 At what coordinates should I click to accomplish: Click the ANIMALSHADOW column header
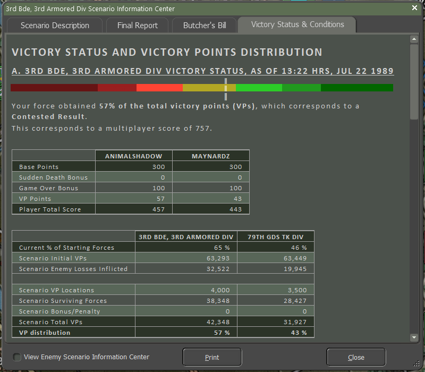(134, 156)
